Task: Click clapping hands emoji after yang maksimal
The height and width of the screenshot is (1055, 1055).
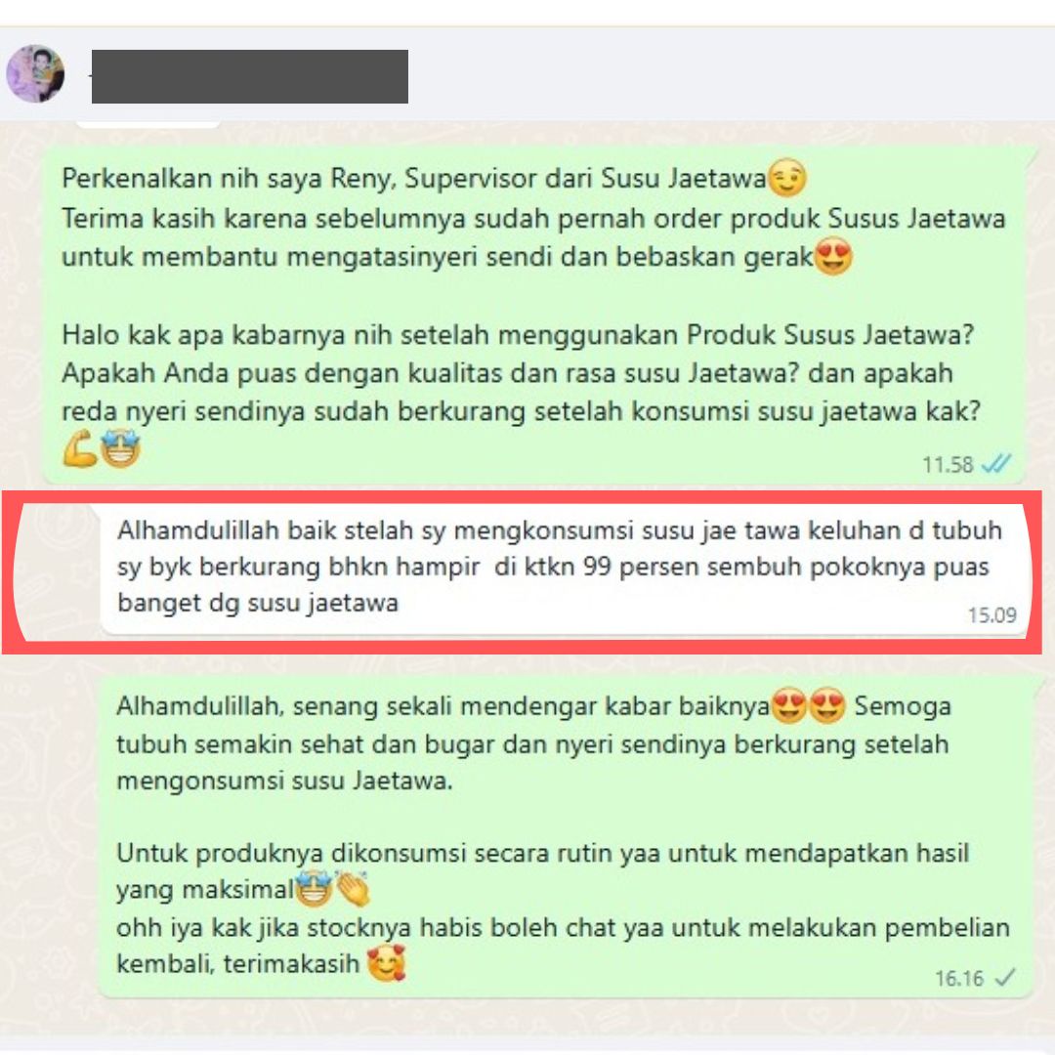Action: (353, 889)
